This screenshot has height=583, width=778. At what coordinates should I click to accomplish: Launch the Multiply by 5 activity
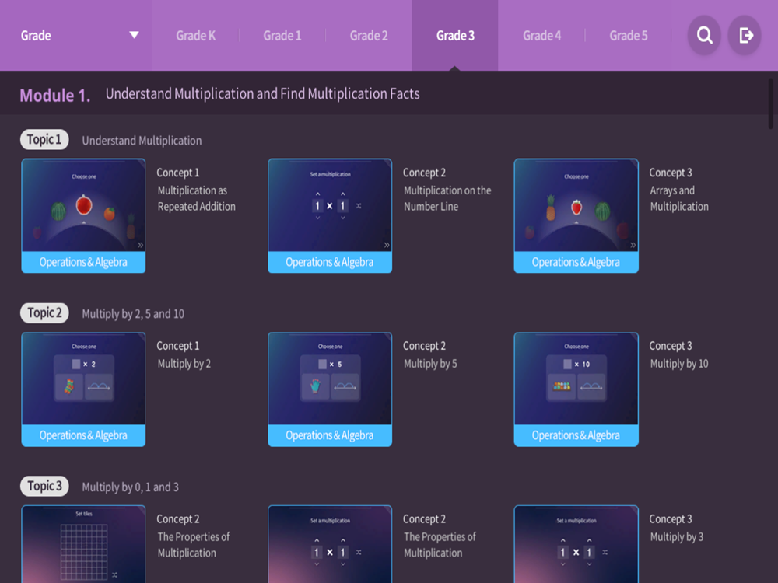[x=330, y=389]
